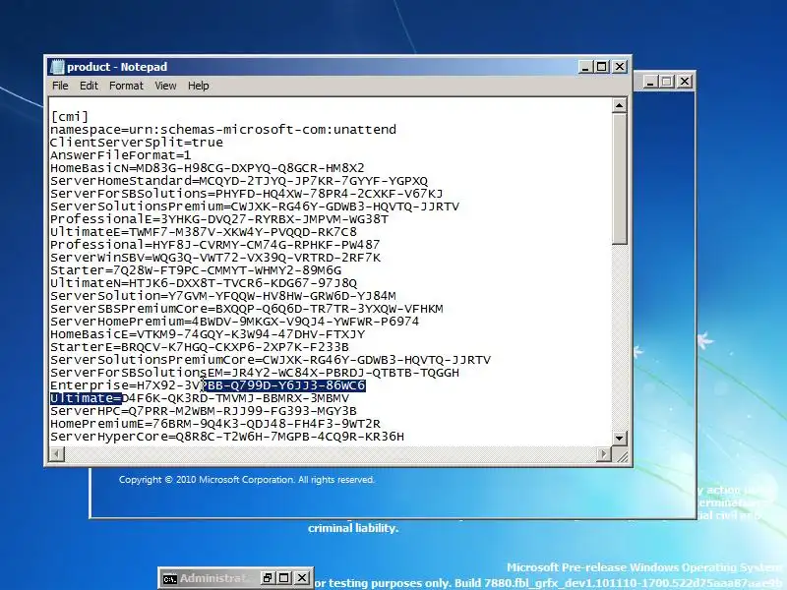Click the ServerForSBSolutionsEM key line

click(x=255, y=373)
